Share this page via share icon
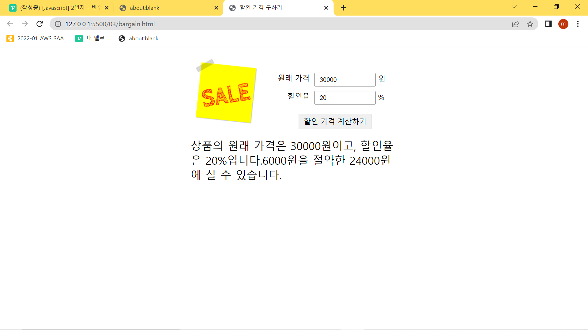This screenshot has width=588, height=330. point(515,24)
